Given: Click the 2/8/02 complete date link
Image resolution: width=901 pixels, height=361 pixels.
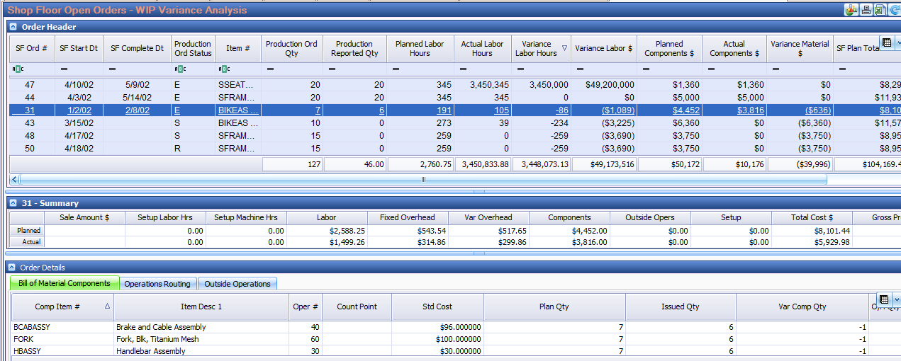Looking at the screenshot, I should (x=138, y=110).
